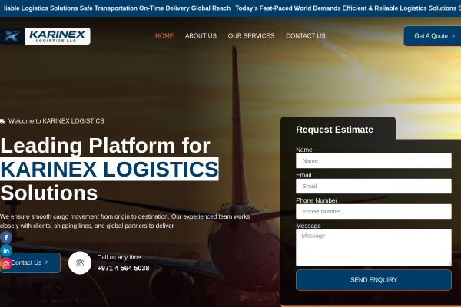Submit form with SEND ENQUIRY button
Viewport: 461px width, 307px height.
(373, 280)
